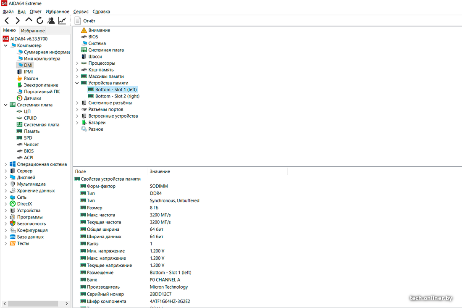
Task: Click the Значение column header
Action: click(160, 171)
